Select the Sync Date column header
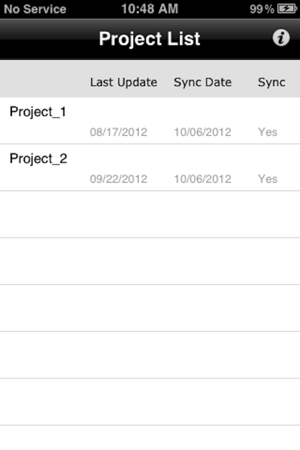 [x=202, y=82]
